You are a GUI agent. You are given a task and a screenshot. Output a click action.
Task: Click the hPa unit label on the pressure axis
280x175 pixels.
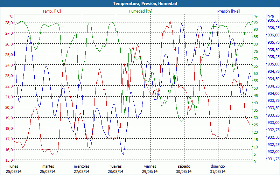click(270, 16)
